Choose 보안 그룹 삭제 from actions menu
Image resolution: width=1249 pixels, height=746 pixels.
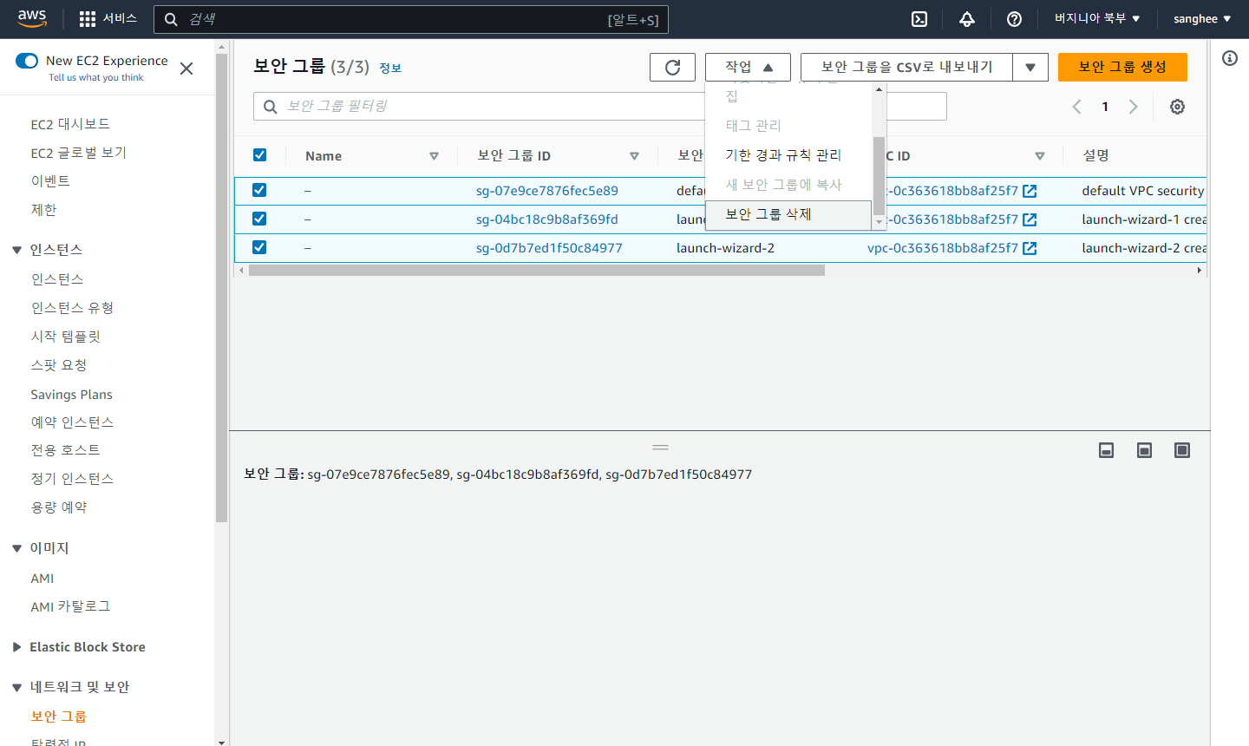tap(788, 215)
